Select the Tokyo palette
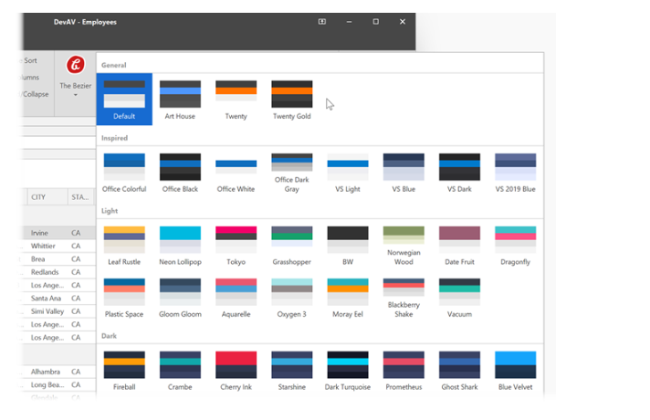The height and width of the screenshot is (420, 650). pyautogui.click(x=236, y=246)
